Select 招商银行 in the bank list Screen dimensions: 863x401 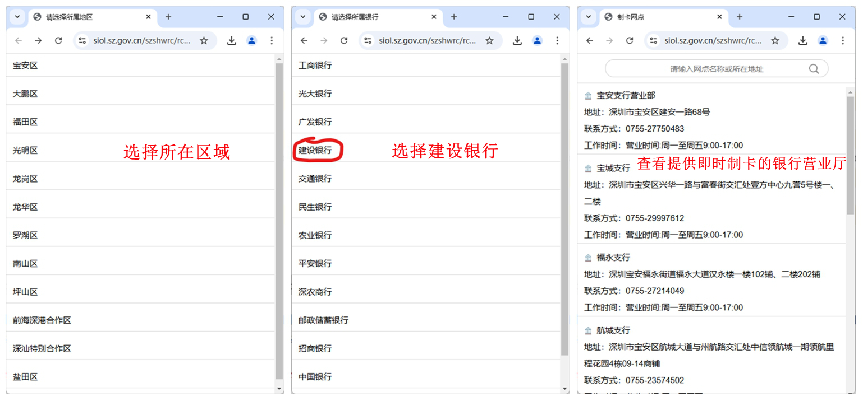426,348
